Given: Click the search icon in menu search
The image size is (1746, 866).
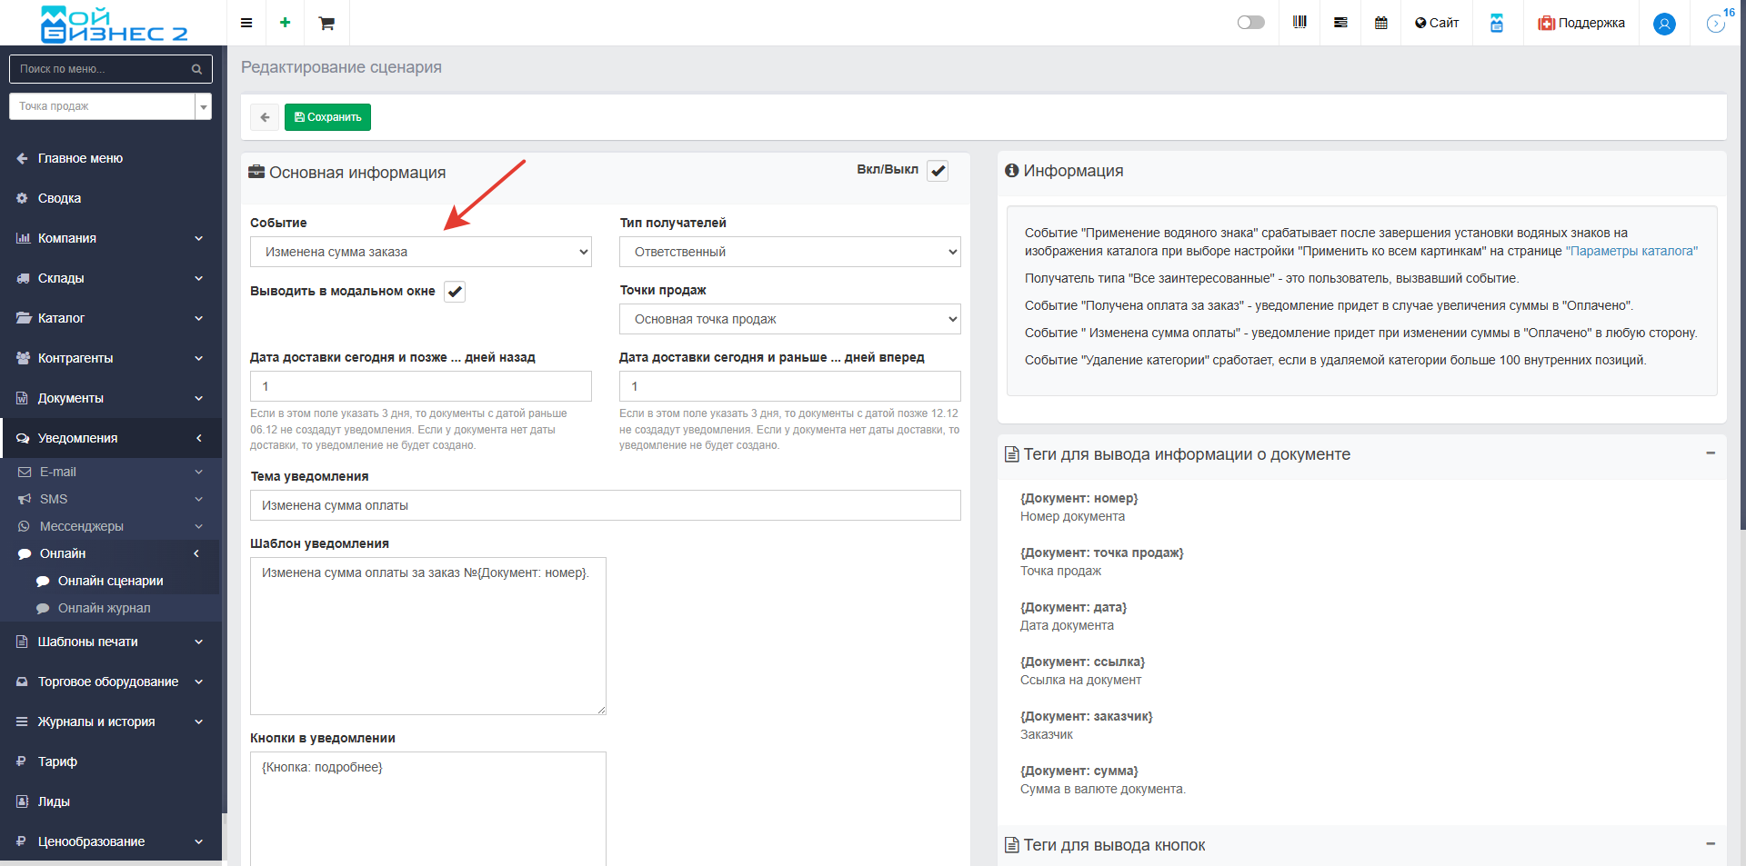Looking at the screenshot, I should (196, 69).
